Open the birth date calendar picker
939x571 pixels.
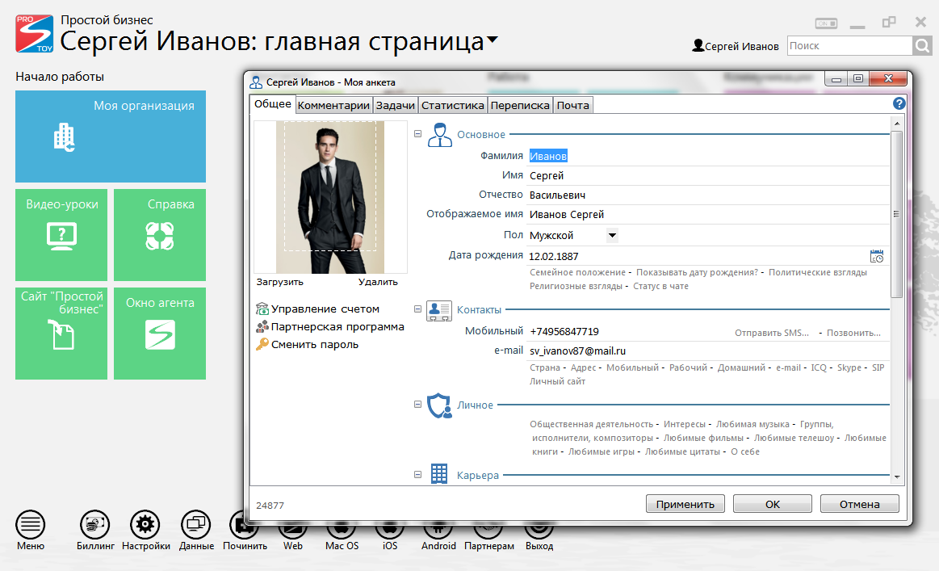877,257
